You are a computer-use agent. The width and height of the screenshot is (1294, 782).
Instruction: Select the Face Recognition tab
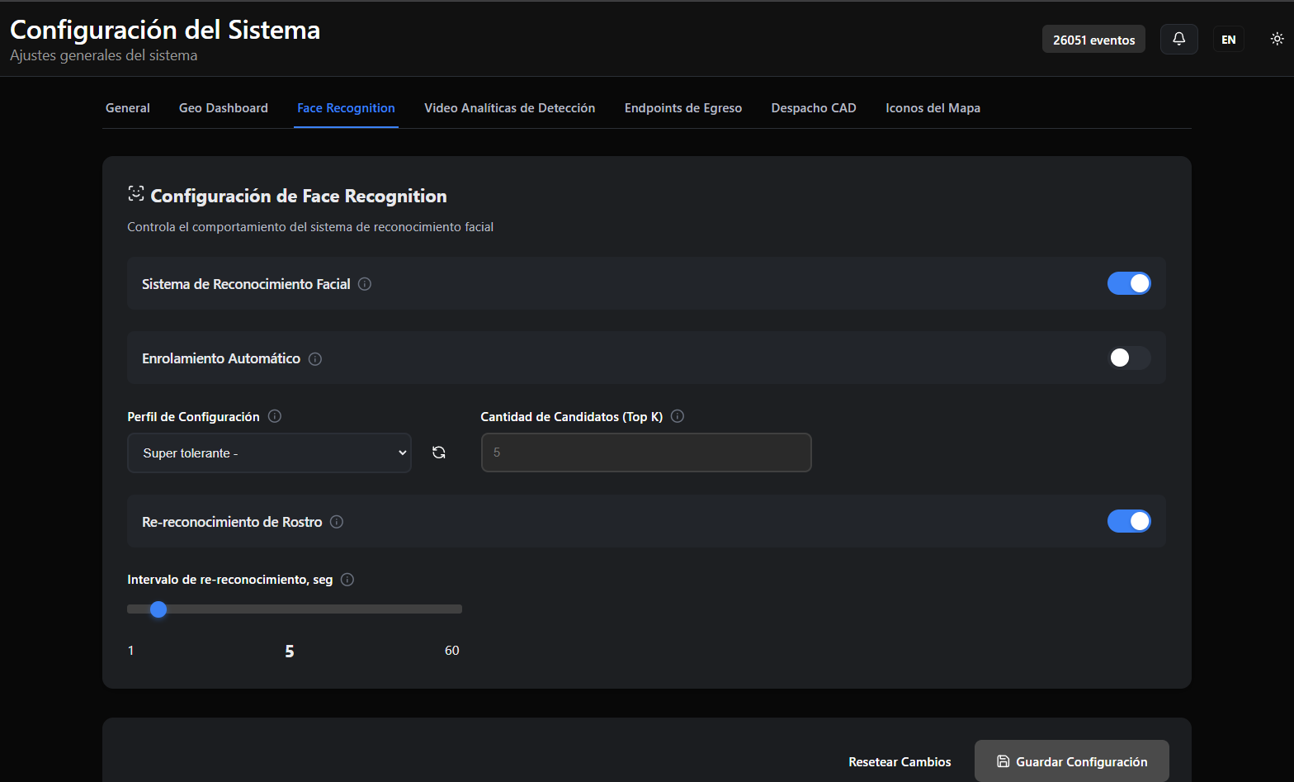(346, 108)
